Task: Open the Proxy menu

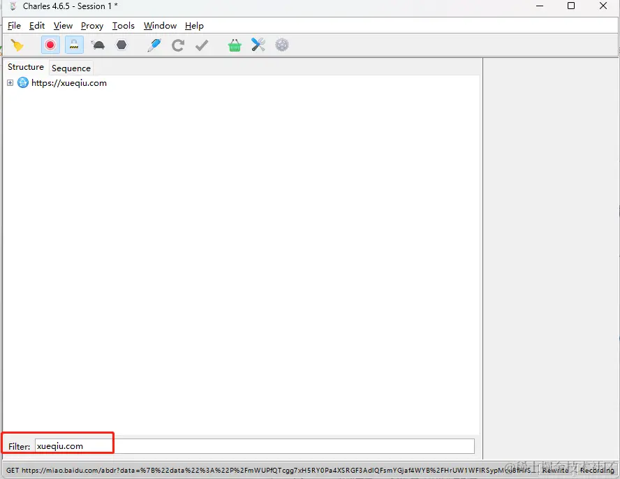Action: [92, 26]
